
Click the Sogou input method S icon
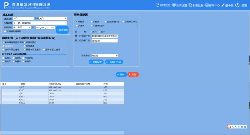229,127
